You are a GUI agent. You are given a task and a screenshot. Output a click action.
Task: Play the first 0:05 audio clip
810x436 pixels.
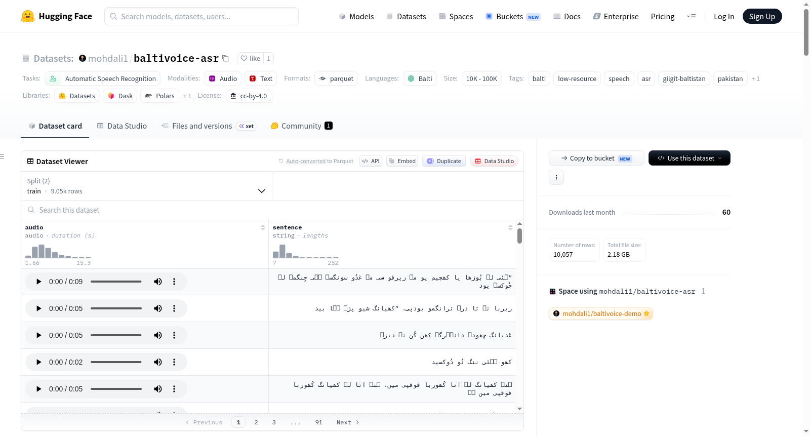38,308
